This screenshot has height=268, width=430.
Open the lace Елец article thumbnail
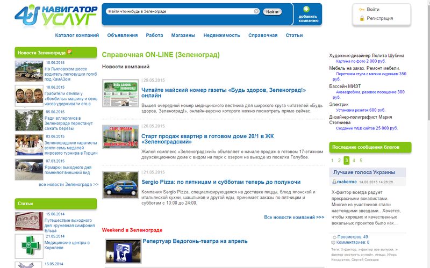(29, 221)
